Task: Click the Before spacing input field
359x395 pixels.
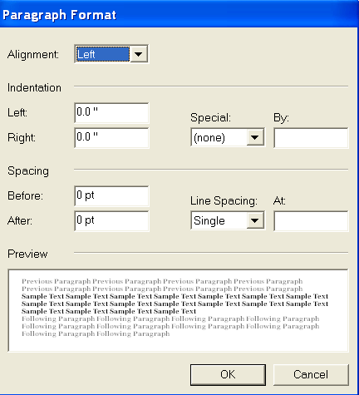Action: (111, 196)
